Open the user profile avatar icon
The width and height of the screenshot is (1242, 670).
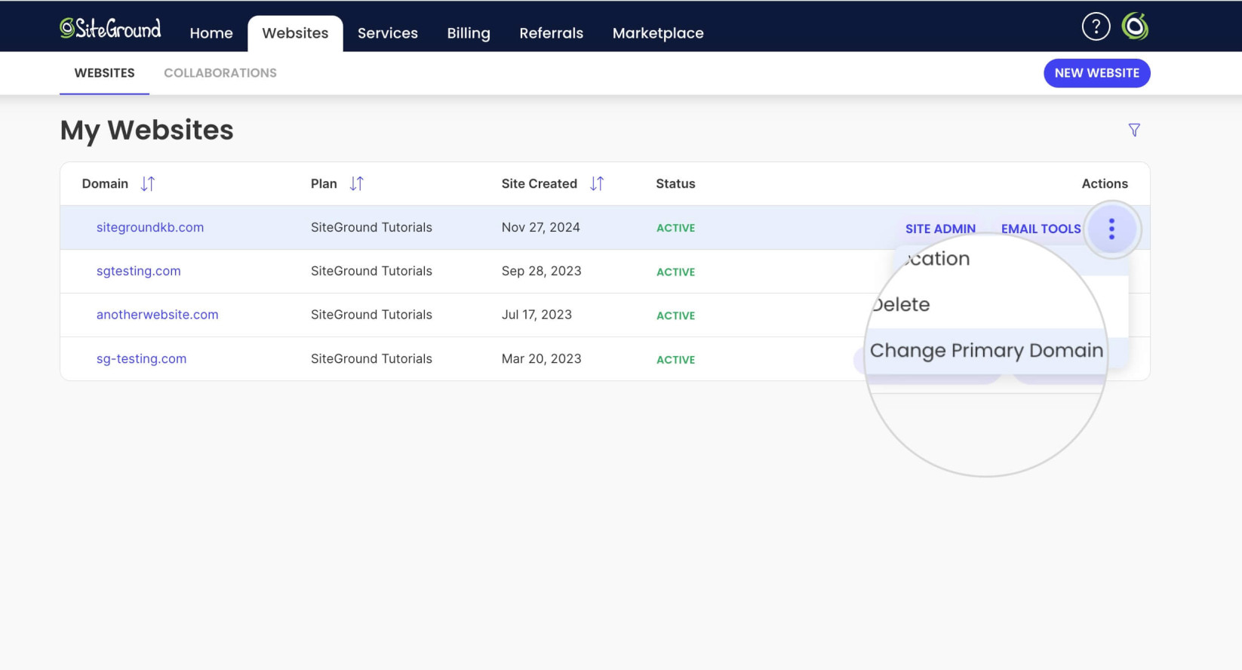coord(1135,26)
